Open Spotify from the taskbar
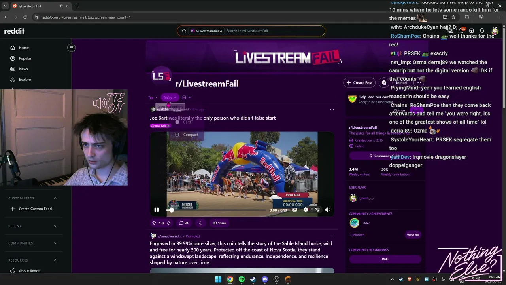This screenshot has width=506, height=285. 242,279
